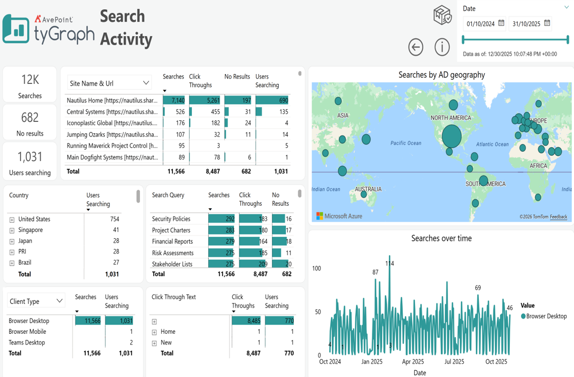Open the Client Type dropdown
This screenshot has width=574, height=377.
[36, 301]
